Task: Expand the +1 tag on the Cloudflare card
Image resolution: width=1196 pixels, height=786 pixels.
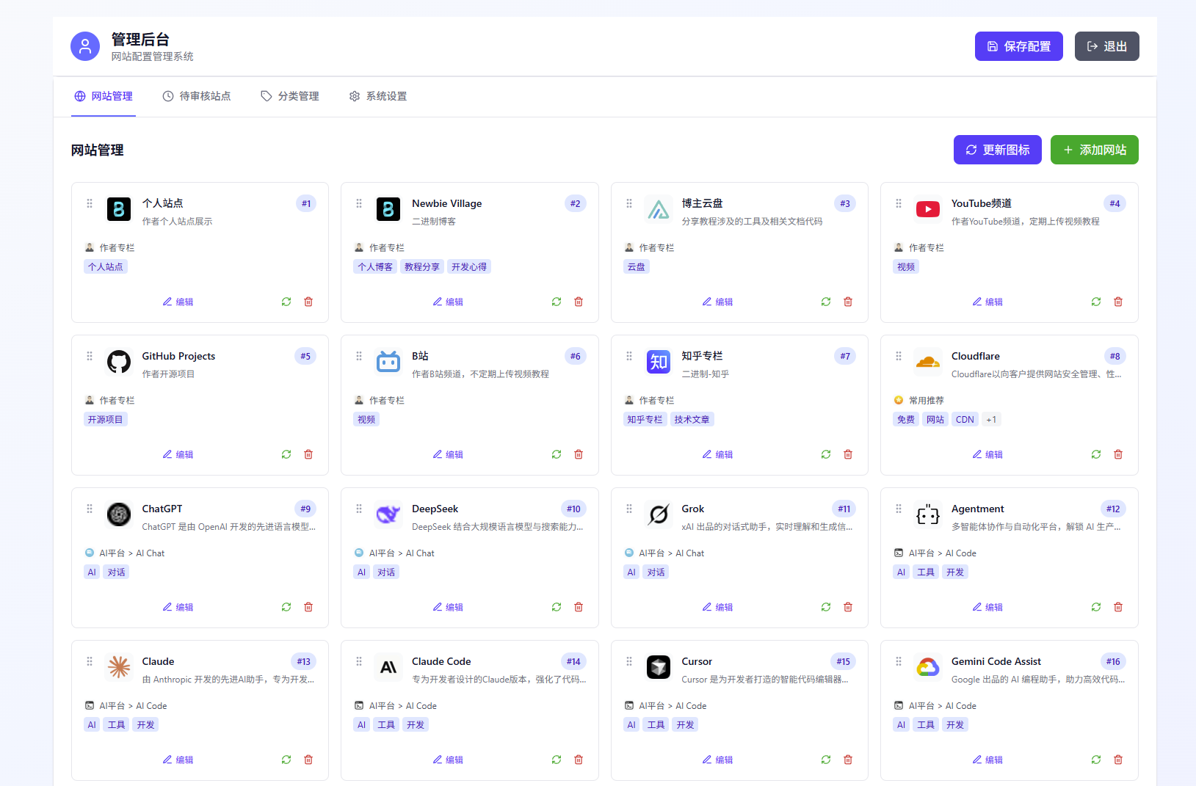Action: (x=992, y=419)
